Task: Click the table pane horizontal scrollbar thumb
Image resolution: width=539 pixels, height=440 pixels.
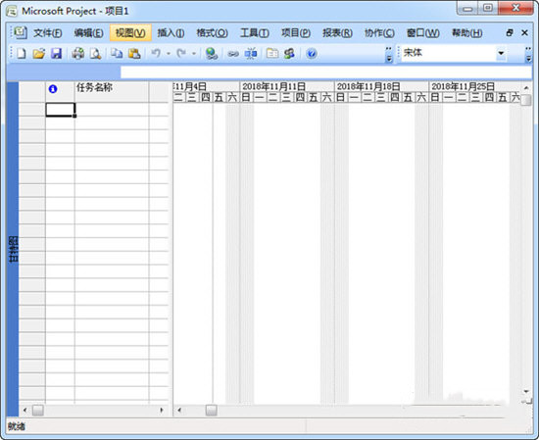Action: (x=38, y=410)
